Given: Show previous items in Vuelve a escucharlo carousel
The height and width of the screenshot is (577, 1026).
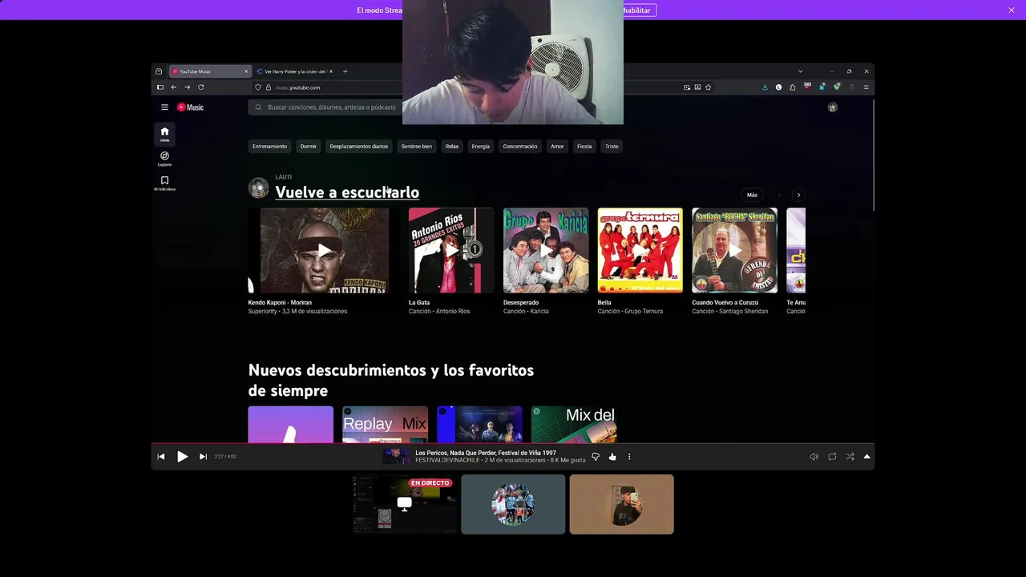Looking at the screenshot, I should 778,195.
